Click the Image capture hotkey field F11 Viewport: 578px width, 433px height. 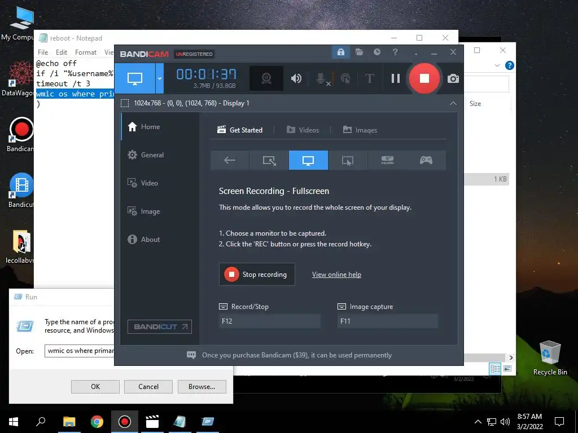click(x=388, y=321)
